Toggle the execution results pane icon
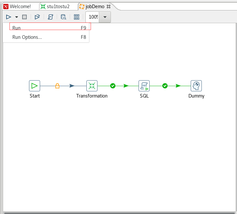The width and height of the screenshot is (237, 214). (77, 17)
